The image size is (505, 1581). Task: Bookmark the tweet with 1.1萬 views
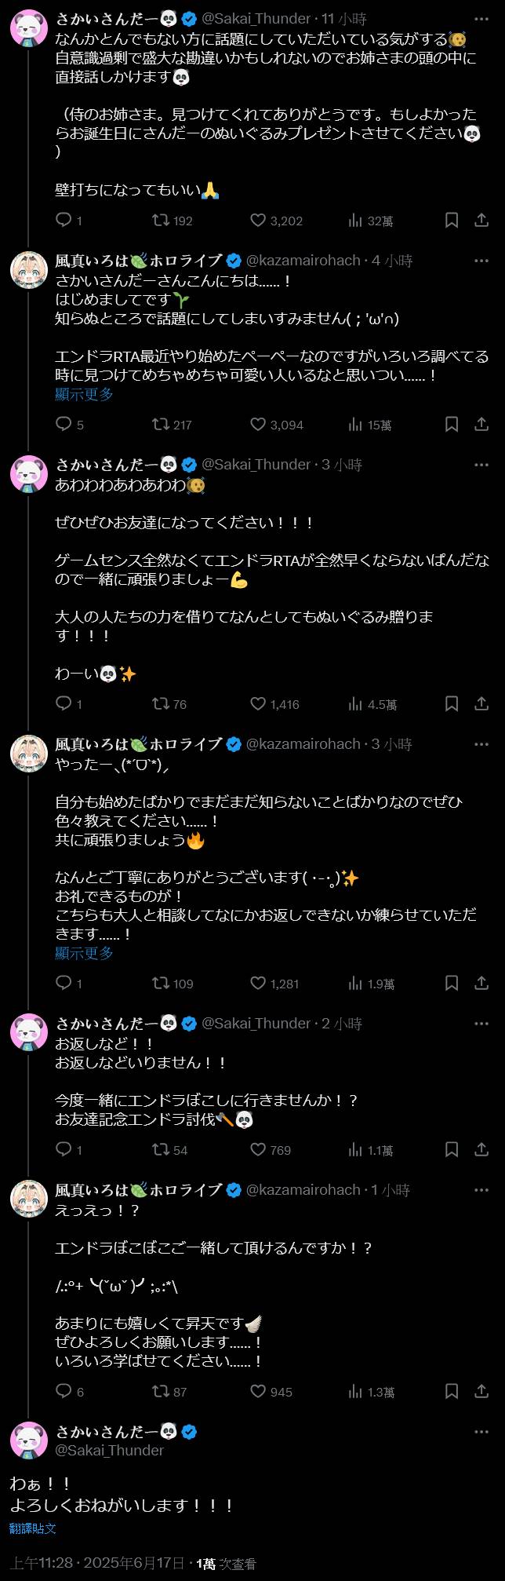pos(452,1150)
